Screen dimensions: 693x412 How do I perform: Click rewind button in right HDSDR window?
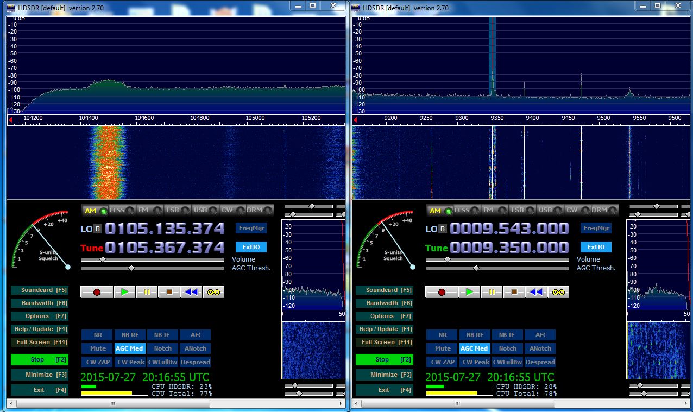point(536,292)
